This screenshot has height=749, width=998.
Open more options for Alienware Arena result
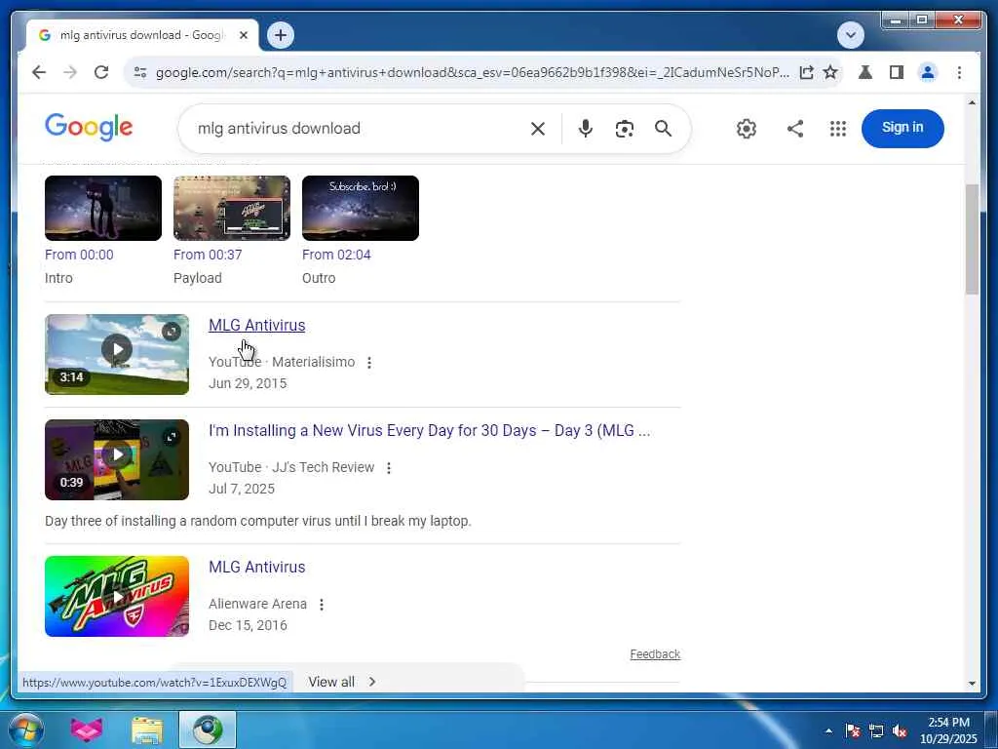pos(322,605)
